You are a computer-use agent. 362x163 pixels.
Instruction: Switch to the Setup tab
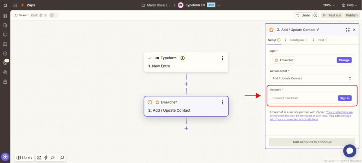coord(274,40)
